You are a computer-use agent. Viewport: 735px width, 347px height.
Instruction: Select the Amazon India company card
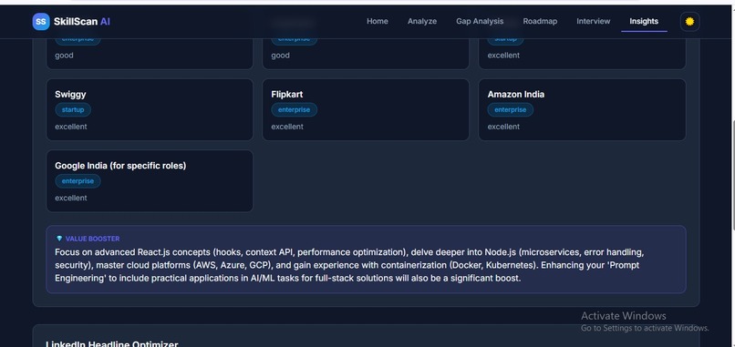[582, 109]
